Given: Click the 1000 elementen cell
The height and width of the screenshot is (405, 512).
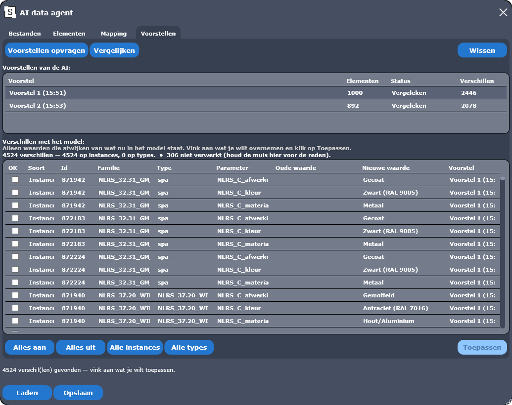Looking at the screenshot, I should click(355, 93).
